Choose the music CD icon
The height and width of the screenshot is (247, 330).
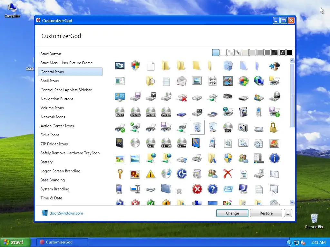click(166, 174)
